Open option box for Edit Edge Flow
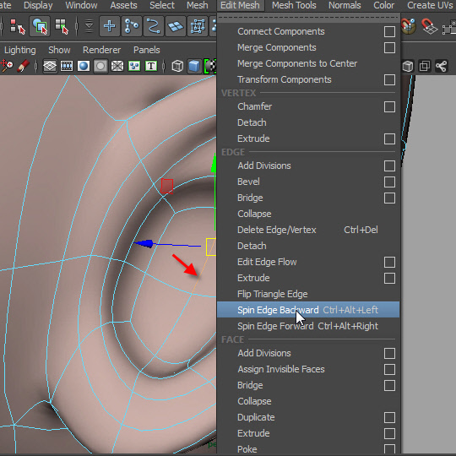The height and width of the screenshot is (456, 456). [389, 262]
